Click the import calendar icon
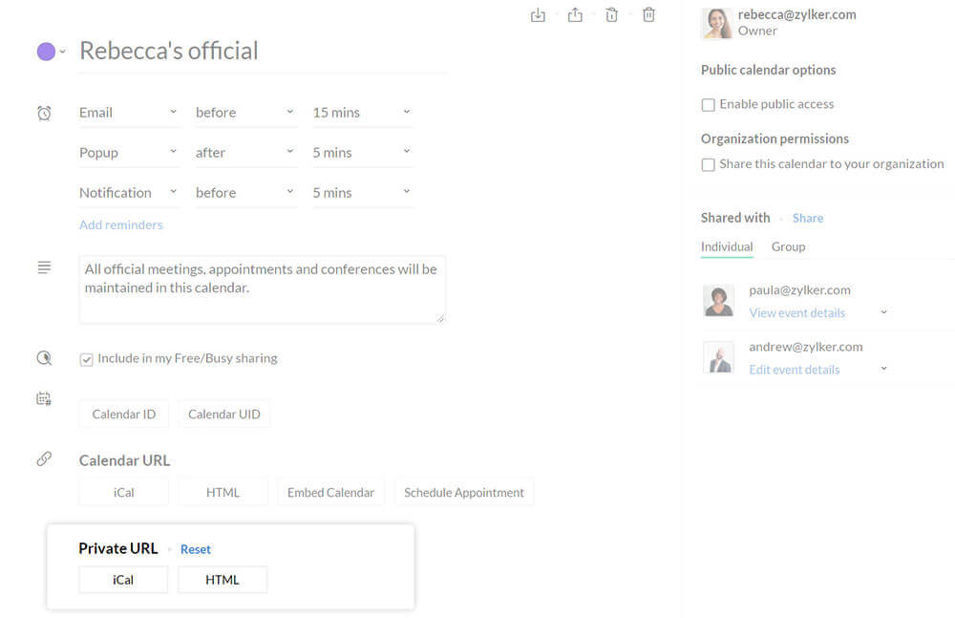The height and width of the screenshot is (618, 955). coord(538,14)
